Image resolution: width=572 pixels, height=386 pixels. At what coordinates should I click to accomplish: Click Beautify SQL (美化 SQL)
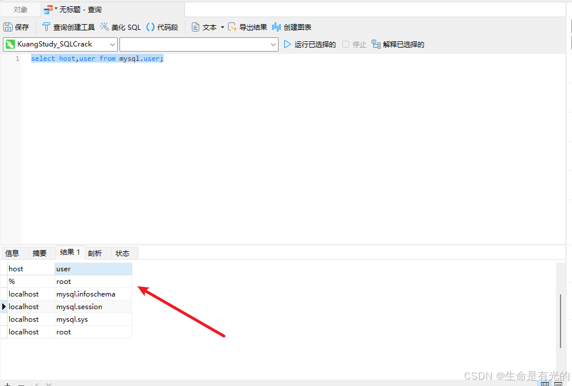click(121, 28)
